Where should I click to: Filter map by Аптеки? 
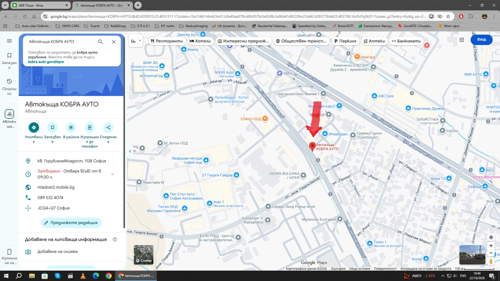pyautogui.click(x=374, y=41)
